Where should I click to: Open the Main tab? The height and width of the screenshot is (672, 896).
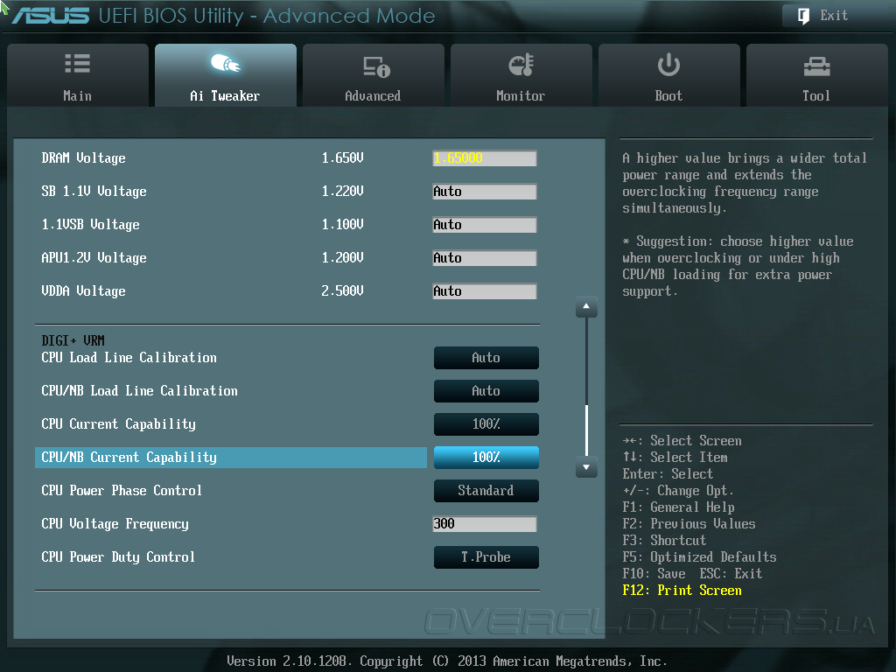[x=78, y=75]
